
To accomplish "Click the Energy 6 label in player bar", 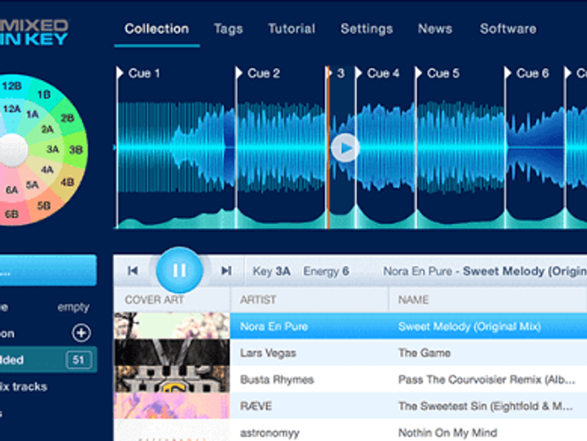I will click(x=326, y=271).
